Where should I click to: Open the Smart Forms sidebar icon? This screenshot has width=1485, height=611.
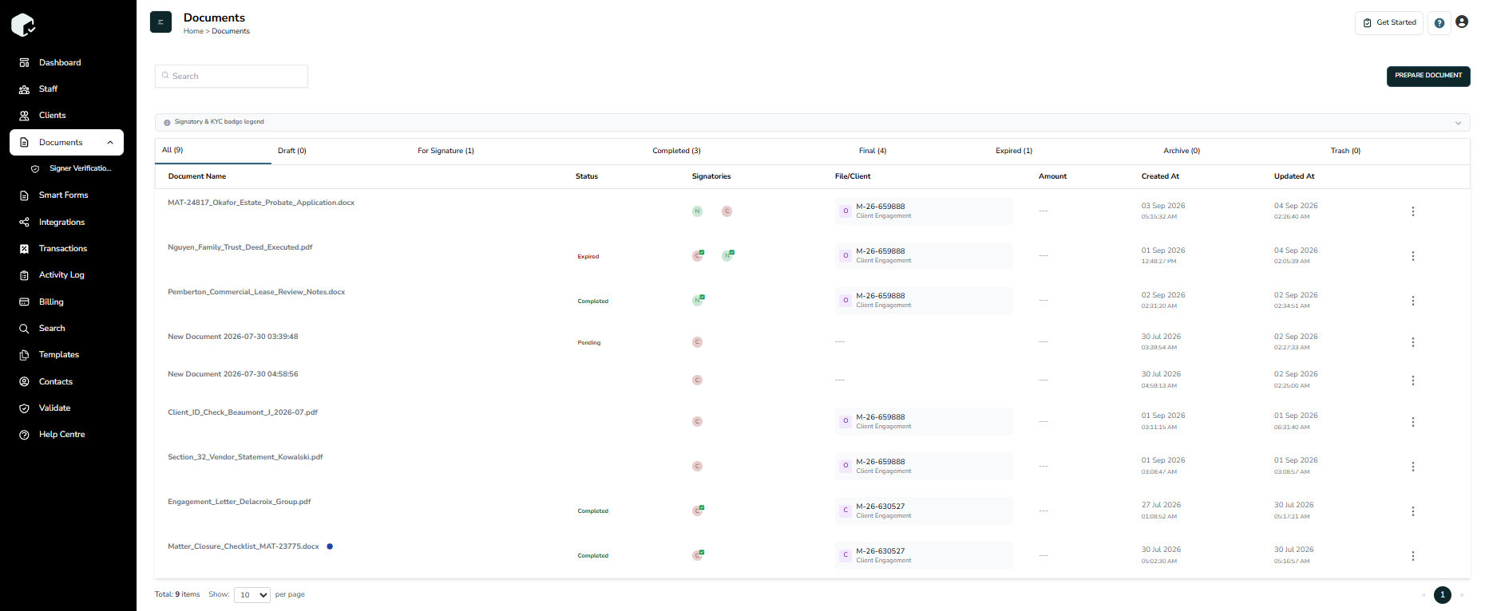pos(24,195)
